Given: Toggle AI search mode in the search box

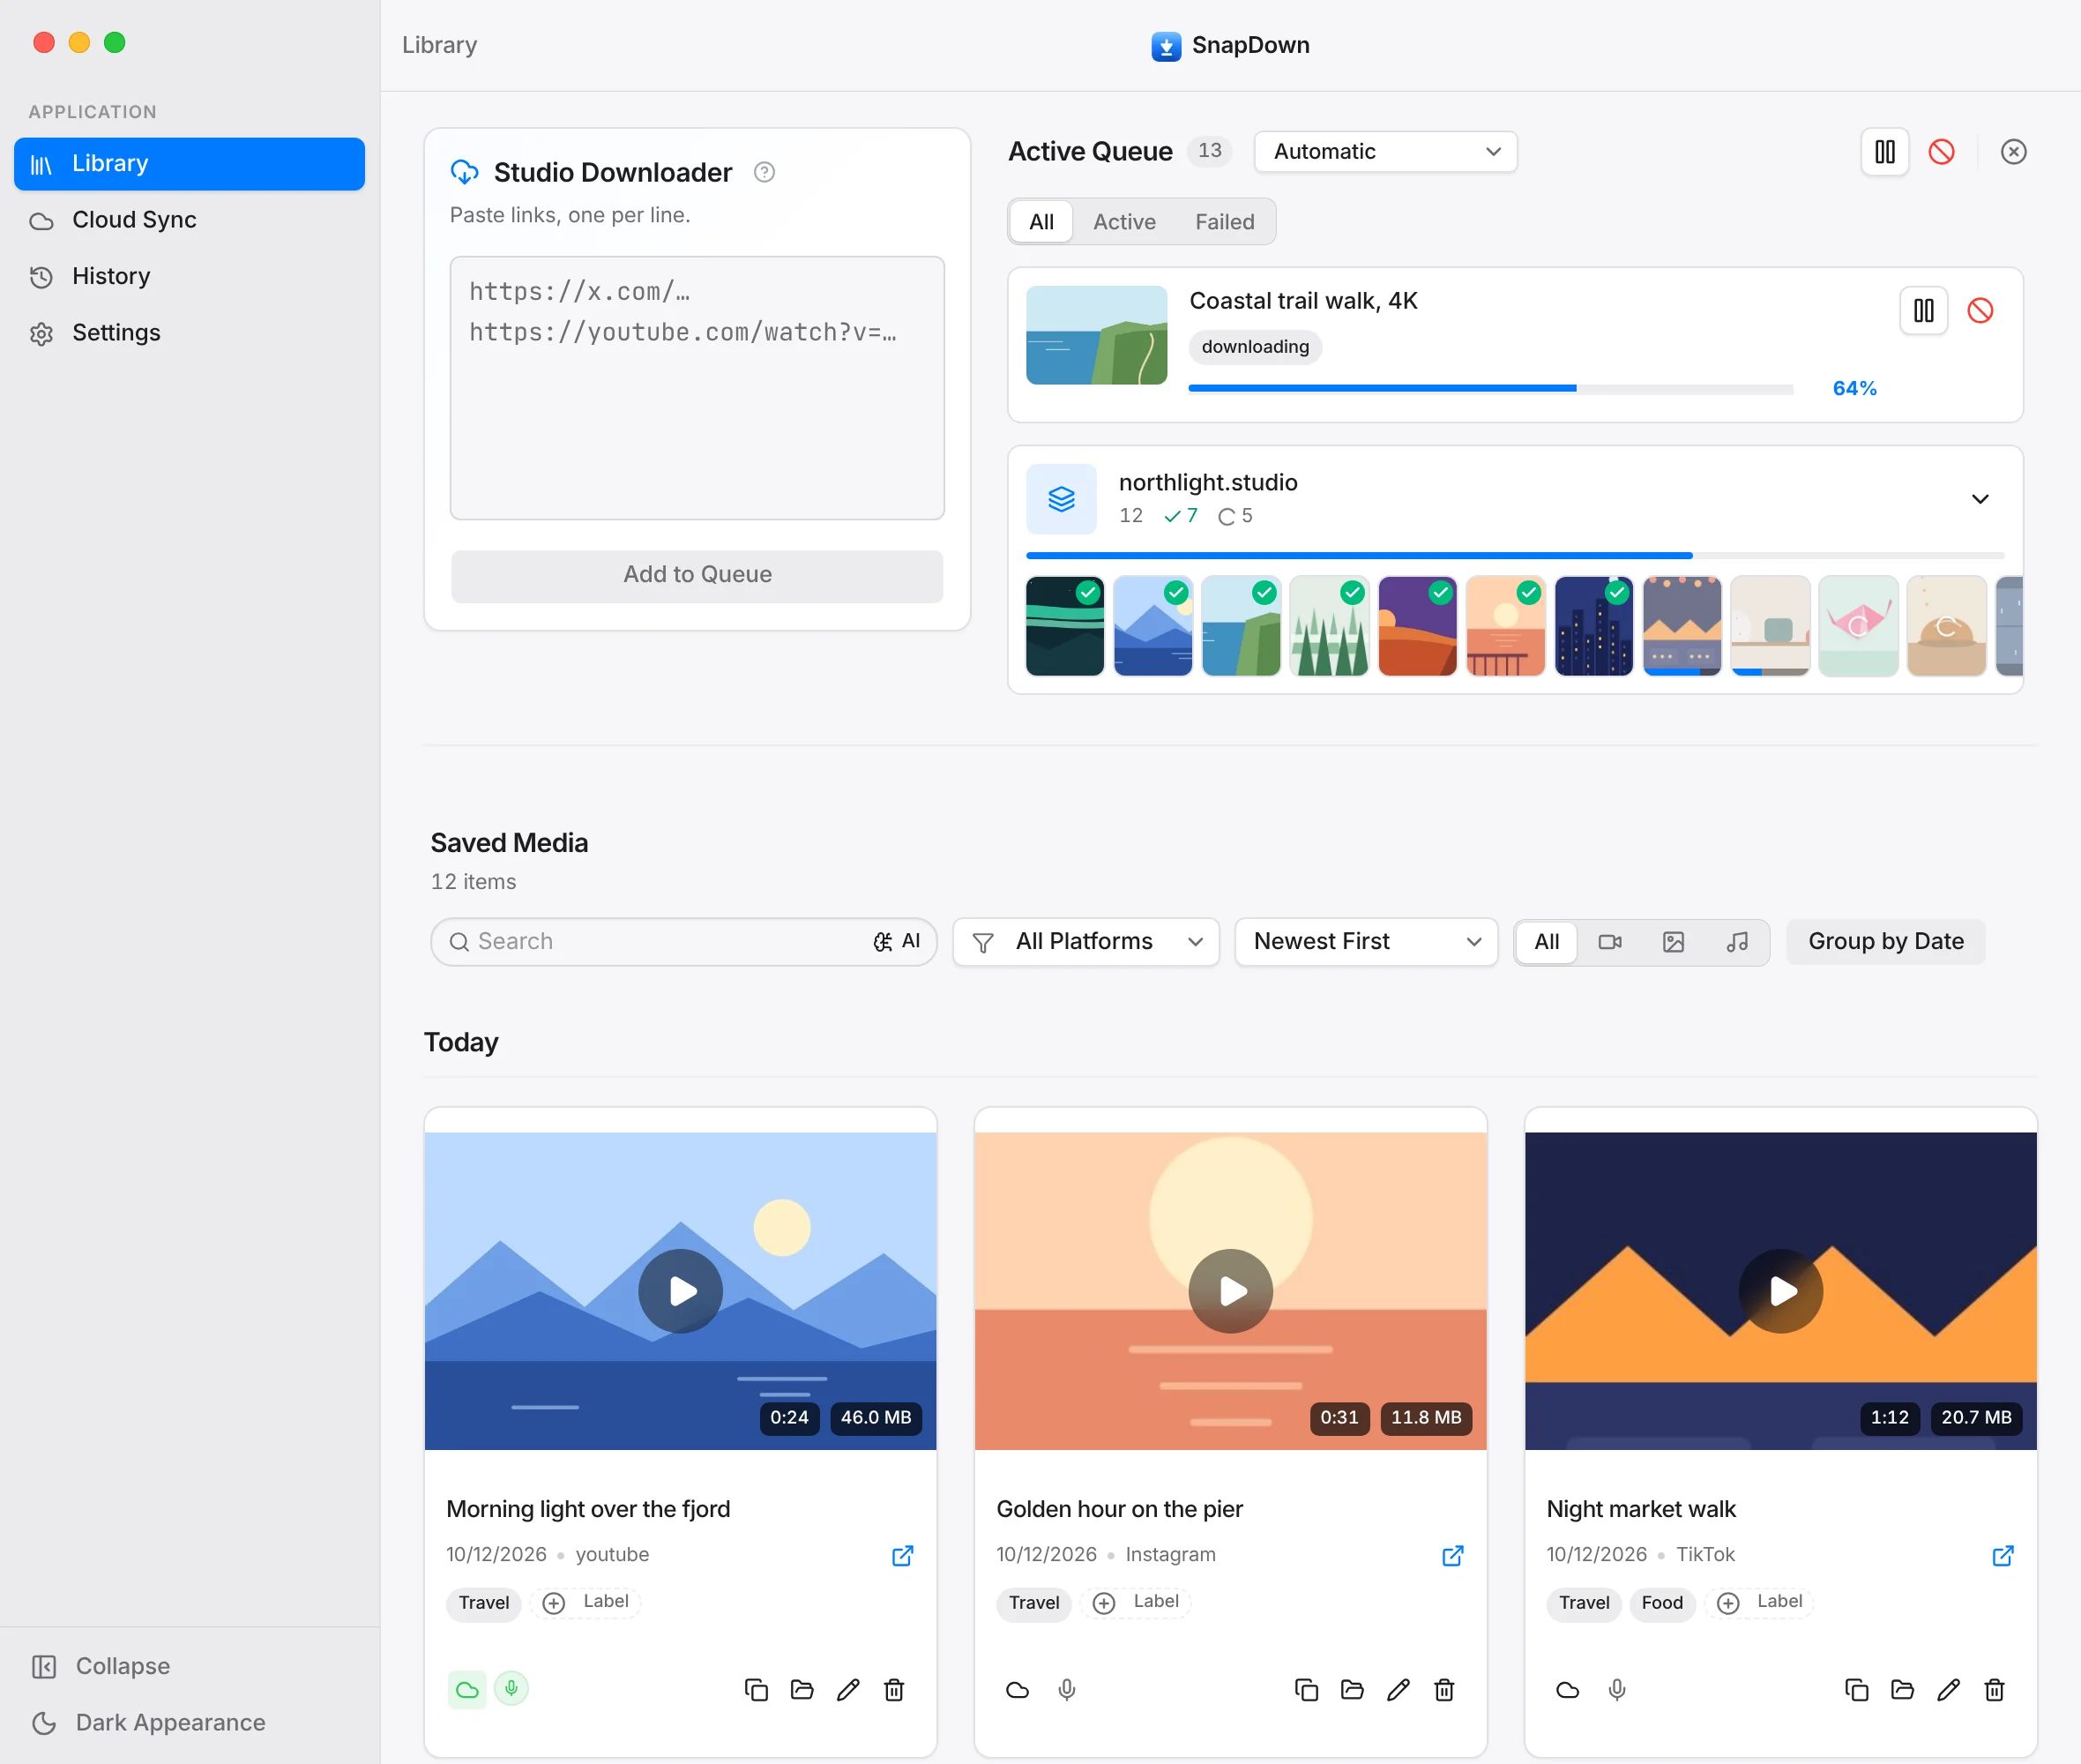Looking at the screenshot, I should (897, 942).
